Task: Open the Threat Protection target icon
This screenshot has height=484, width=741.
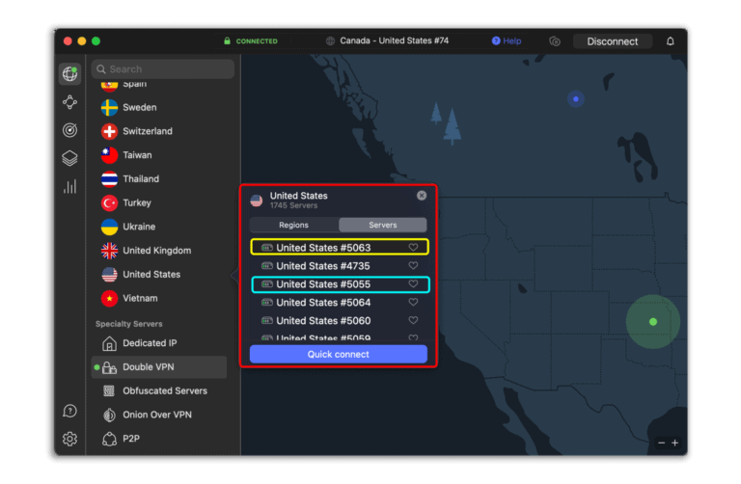Action: pos(69,130)
